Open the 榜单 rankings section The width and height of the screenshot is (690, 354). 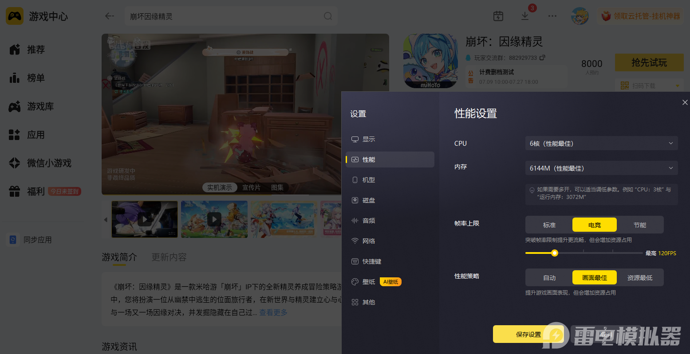point(28,78)
